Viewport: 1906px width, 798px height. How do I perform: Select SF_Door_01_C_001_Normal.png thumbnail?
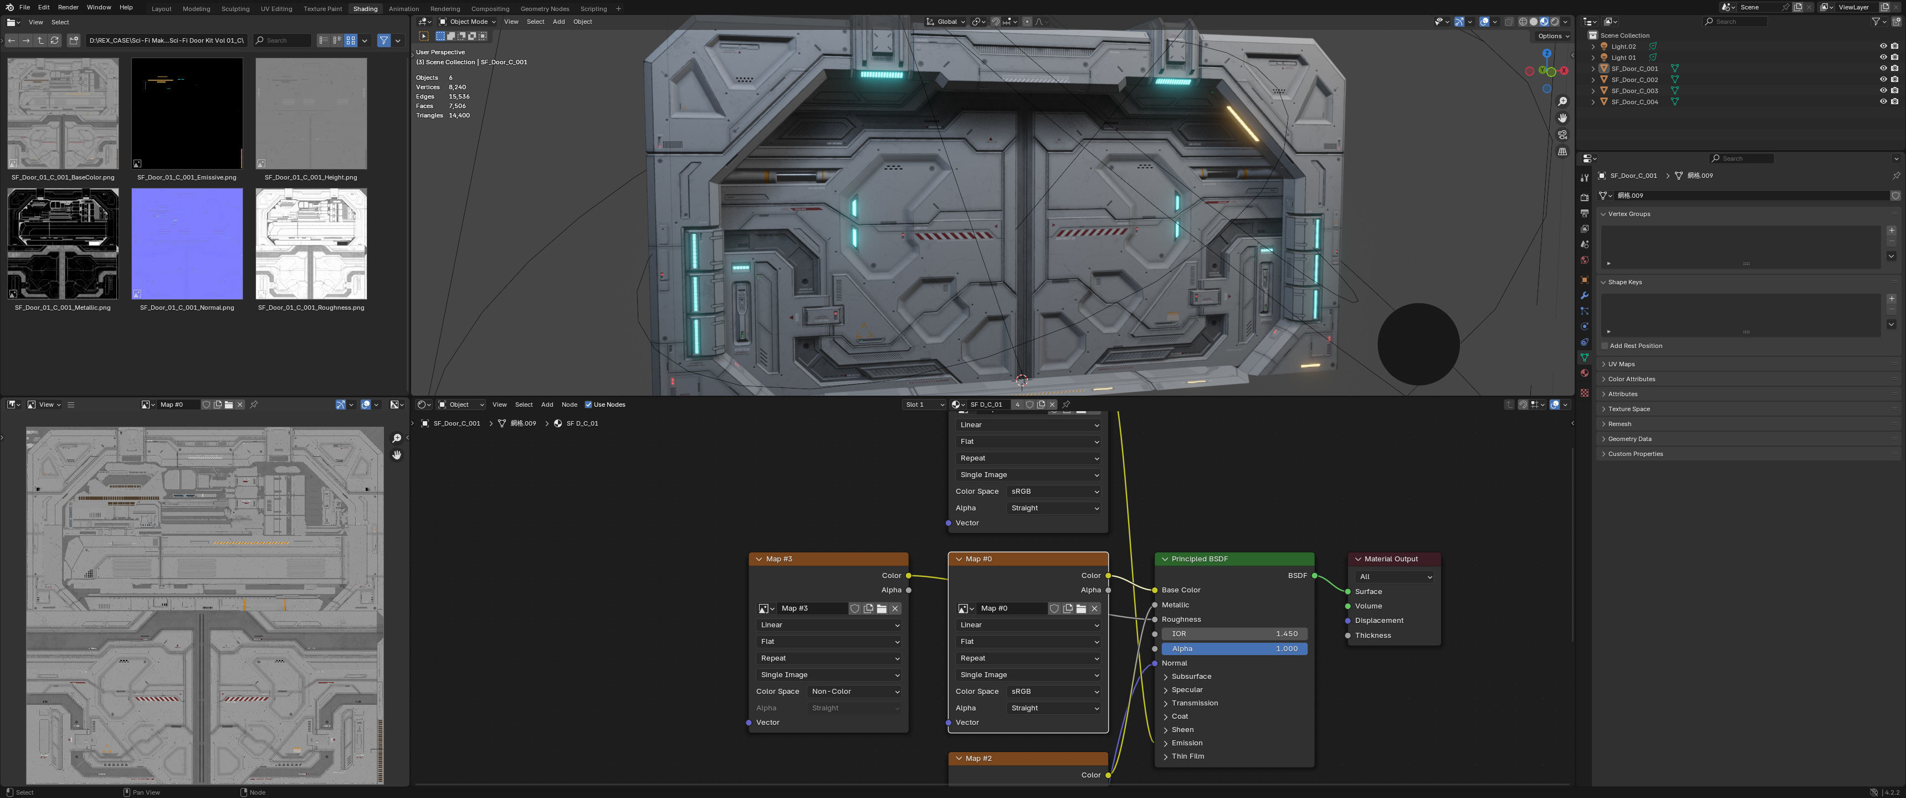[x=187, y=243]
